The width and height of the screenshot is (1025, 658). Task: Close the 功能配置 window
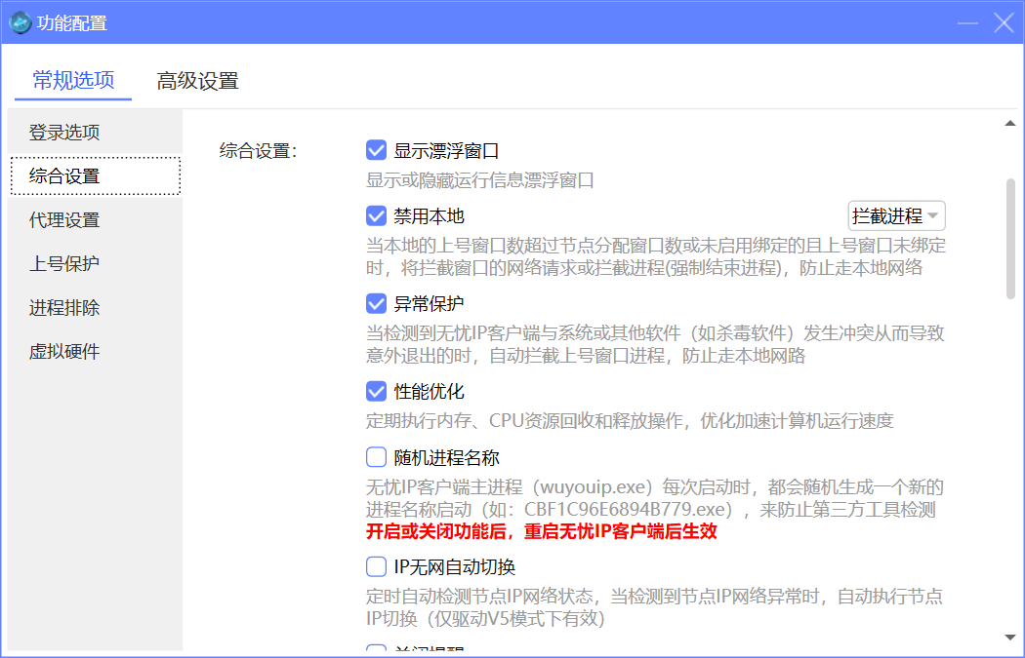pos(1004,23)
